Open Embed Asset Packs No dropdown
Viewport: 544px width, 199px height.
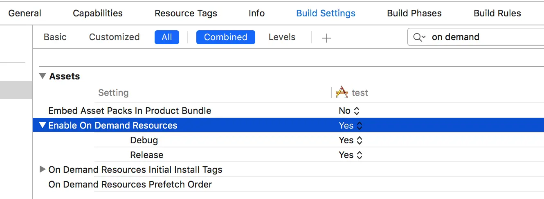click(x=349, y=111)
